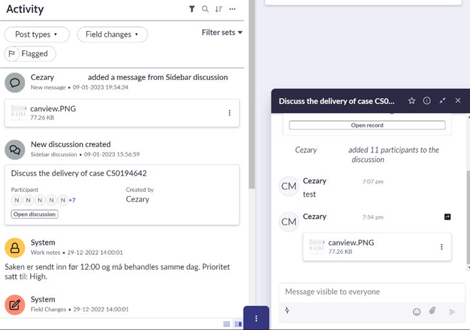Toggle the Flagged filter pill

[30, 54]
